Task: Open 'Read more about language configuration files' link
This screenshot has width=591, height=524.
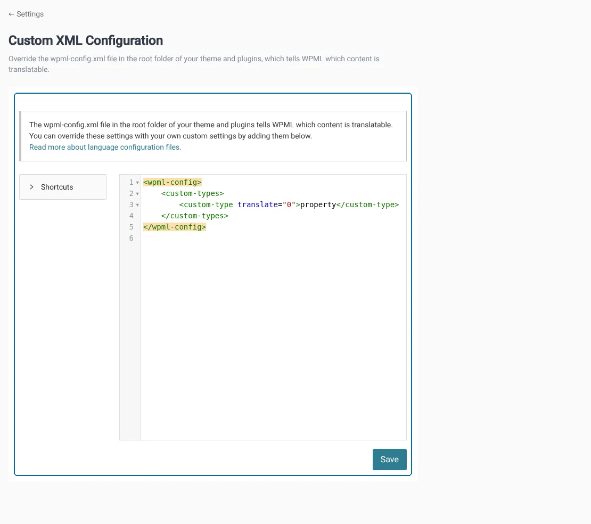Action: [105, 147]
